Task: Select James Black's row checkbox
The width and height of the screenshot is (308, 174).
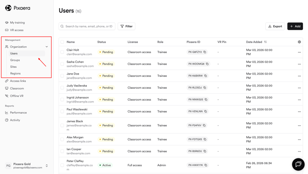Action: click(x=62, y=125)
